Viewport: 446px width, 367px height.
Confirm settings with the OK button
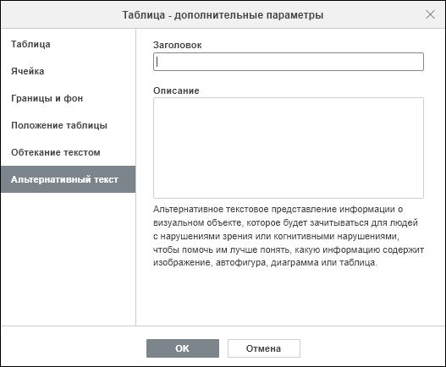pyautogui.click(x=183, y=348)
